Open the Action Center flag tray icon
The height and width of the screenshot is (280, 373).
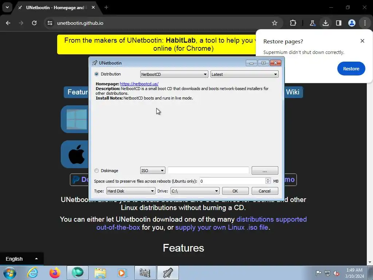(318, 273)
